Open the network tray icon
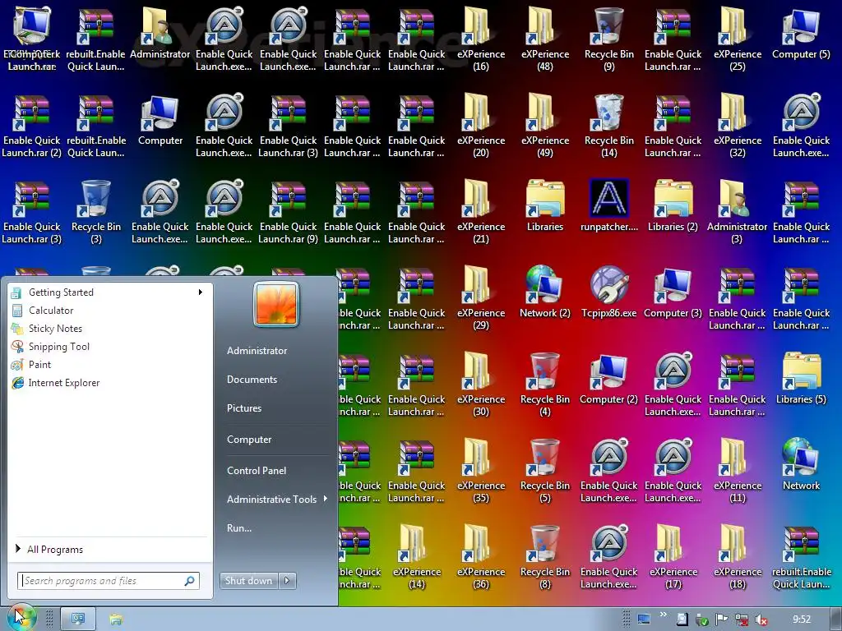 742,619
